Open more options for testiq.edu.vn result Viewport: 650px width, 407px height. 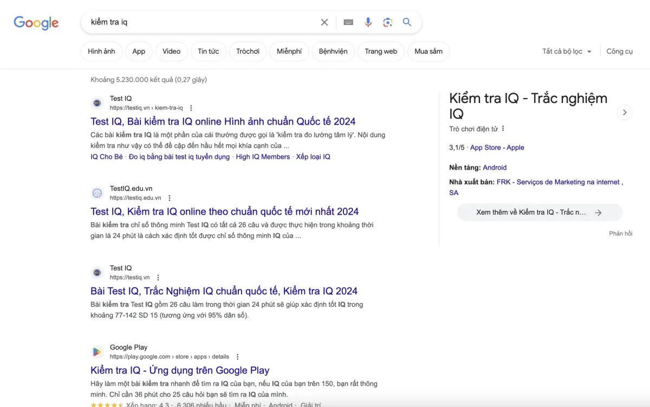click(x=169, y=198)
